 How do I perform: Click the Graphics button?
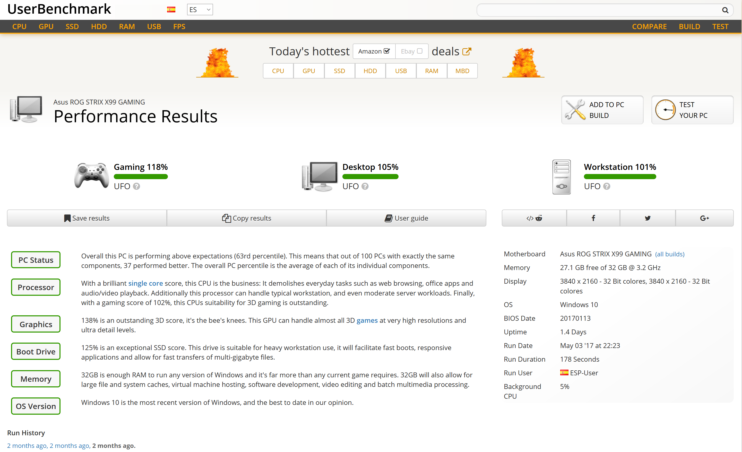tap(36, 324)
